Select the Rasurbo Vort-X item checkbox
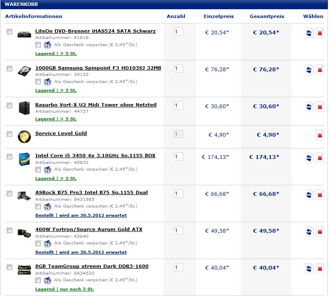The width and height of the screenshot is (330, 296). pos(10,105)
